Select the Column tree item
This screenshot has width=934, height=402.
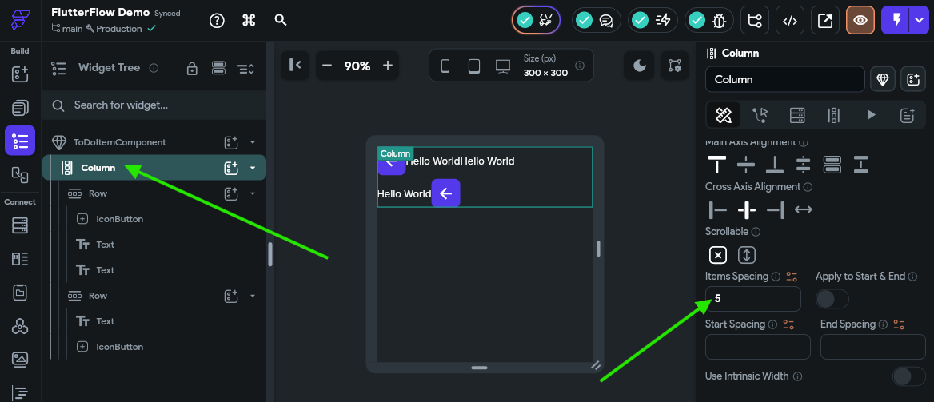154,168
